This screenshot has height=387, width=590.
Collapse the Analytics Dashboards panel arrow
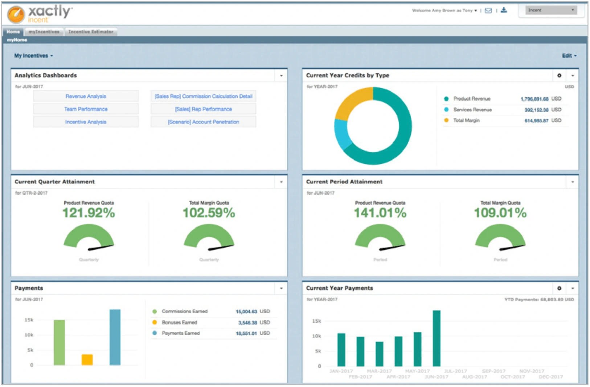tap(281, 76)
